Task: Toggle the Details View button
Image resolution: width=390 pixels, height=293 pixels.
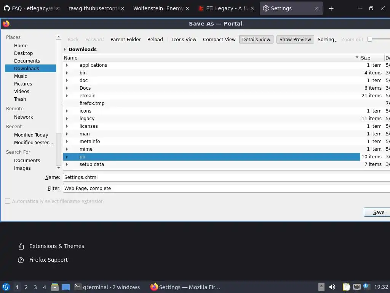Action: pos(256,39)
